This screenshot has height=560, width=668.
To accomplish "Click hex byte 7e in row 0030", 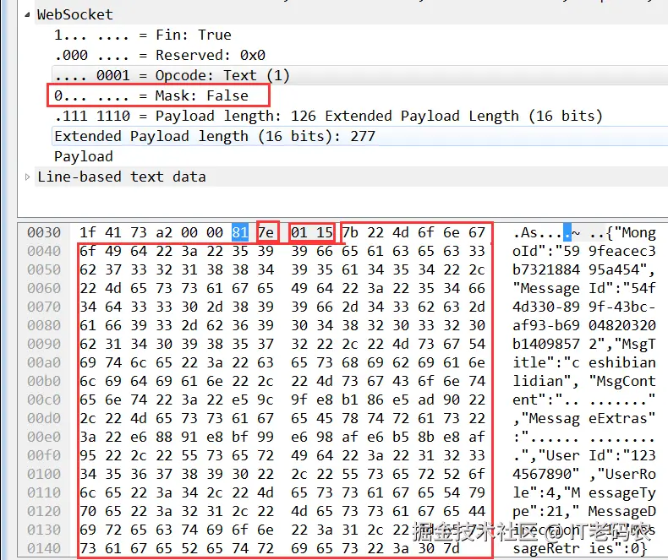I will (266, 232).
